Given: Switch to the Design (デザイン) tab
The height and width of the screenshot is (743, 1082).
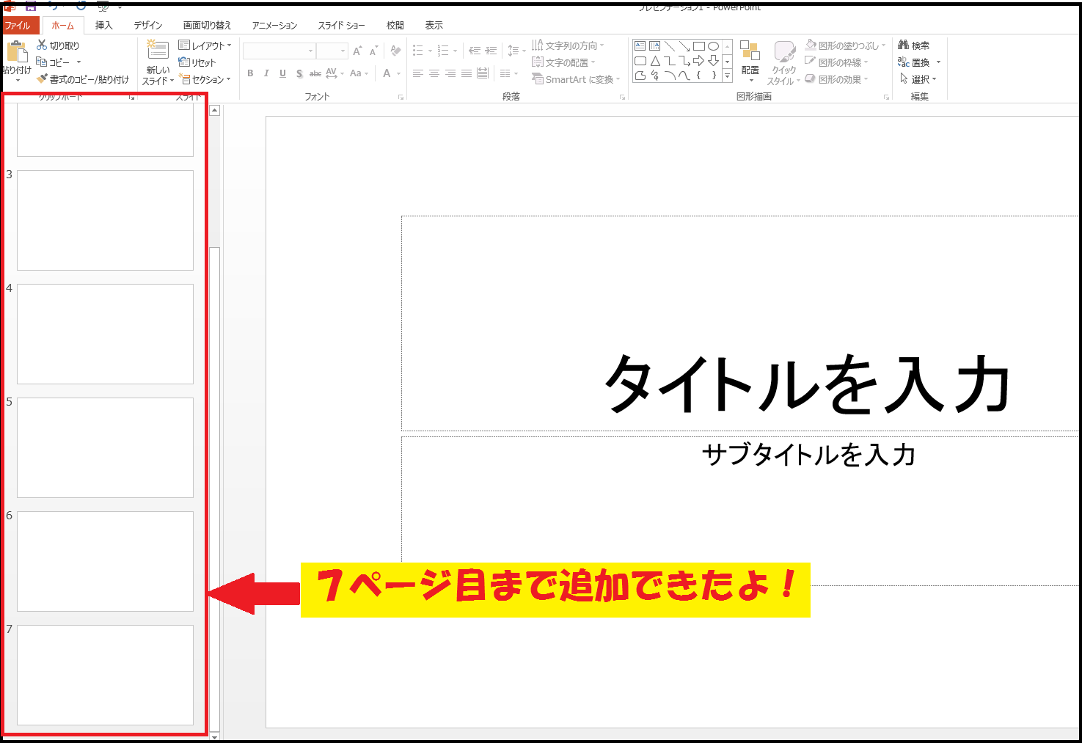Looking at the screenshot, I should click(x=147, y=26).
